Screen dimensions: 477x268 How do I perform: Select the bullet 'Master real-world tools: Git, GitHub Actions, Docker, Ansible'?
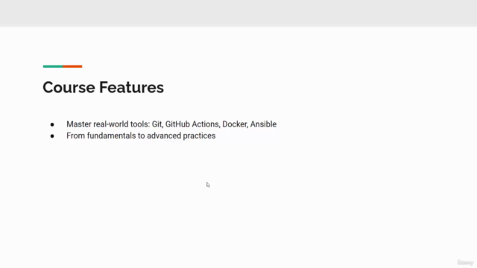point(171,124)
